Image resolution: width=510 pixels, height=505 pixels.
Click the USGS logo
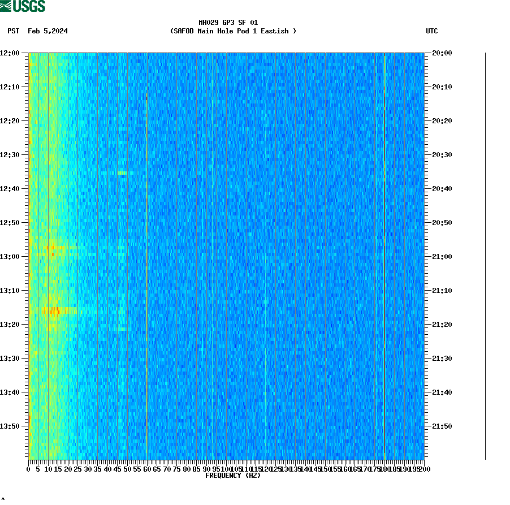(23, 6)
